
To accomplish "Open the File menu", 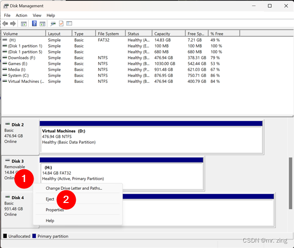I will (7, 15).
